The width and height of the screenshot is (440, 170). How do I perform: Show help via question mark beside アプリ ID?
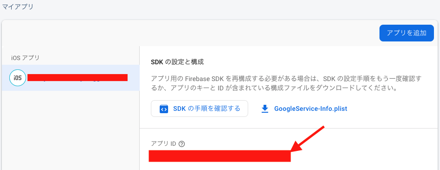[182, 144]
